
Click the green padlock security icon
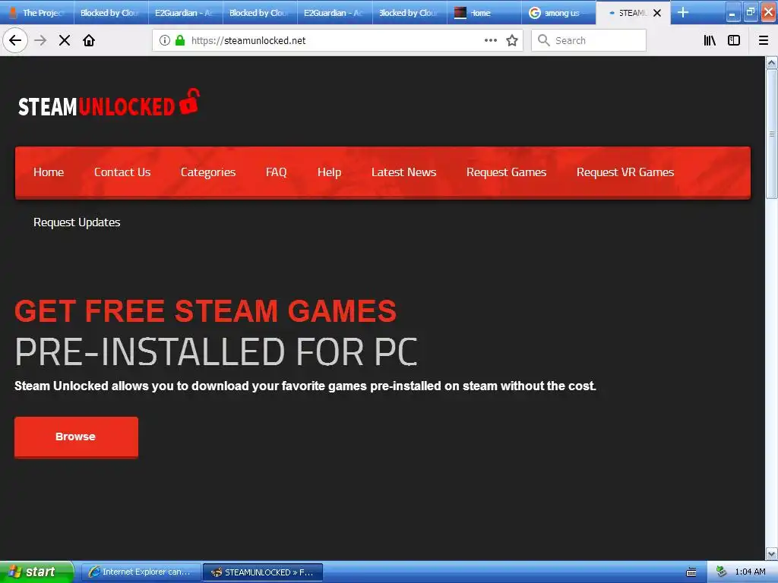pos(179,40)
